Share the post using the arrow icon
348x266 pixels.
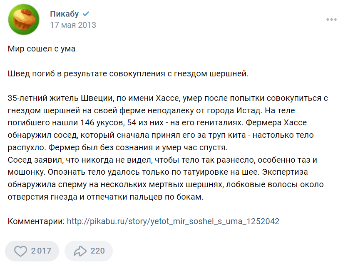[80, 251]
